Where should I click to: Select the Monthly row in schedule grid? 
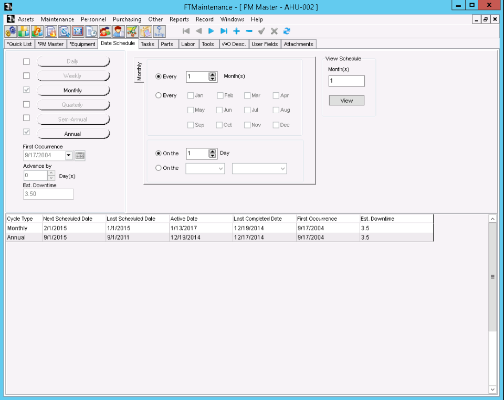219,228
